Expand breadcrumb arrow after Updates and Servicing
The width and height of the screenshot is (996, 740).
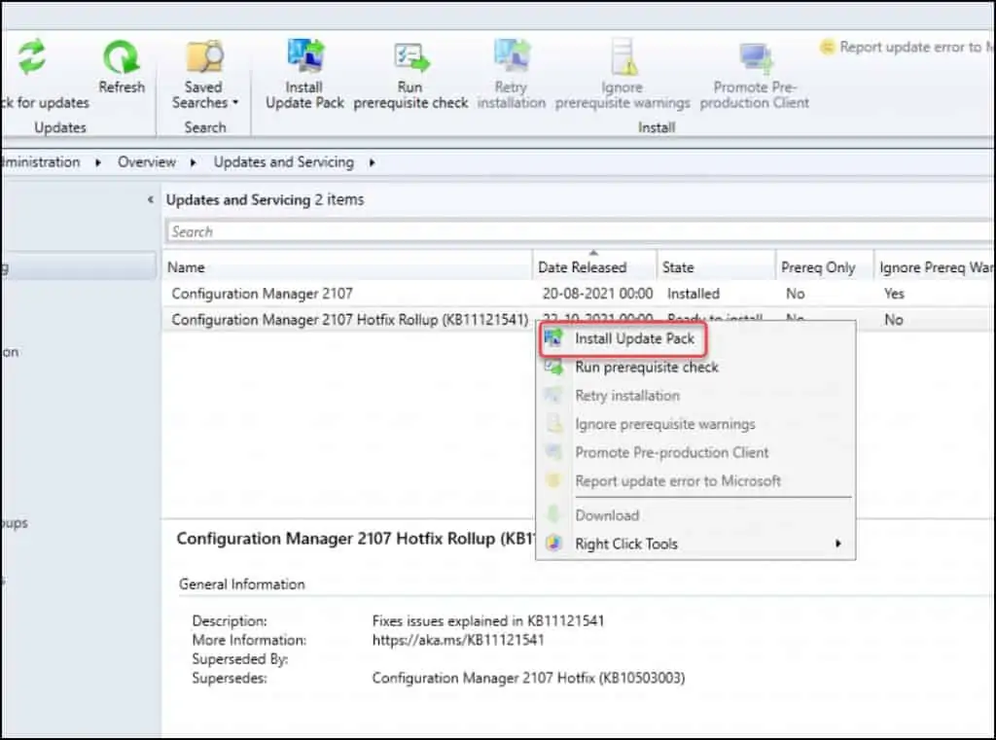pos(372,162)
